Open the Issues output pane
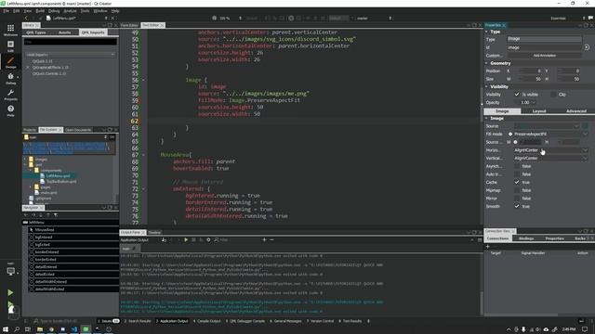595x334 pixels. click(109, 321)
